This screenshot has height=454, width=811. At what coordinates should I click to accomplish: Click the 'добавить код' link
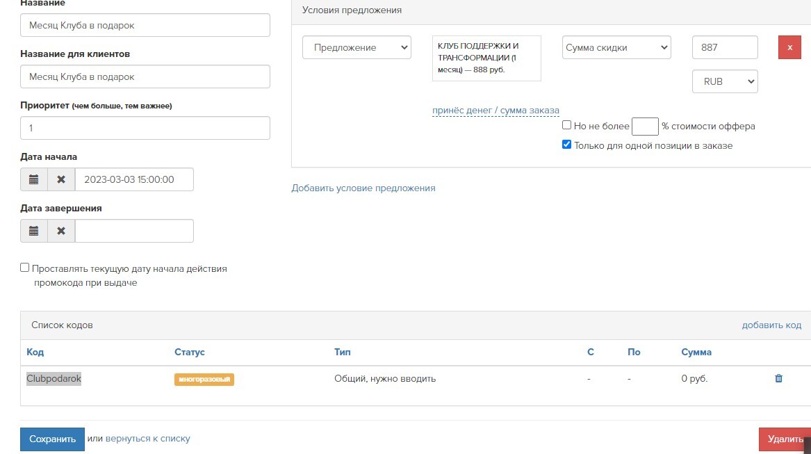(771, 325)
